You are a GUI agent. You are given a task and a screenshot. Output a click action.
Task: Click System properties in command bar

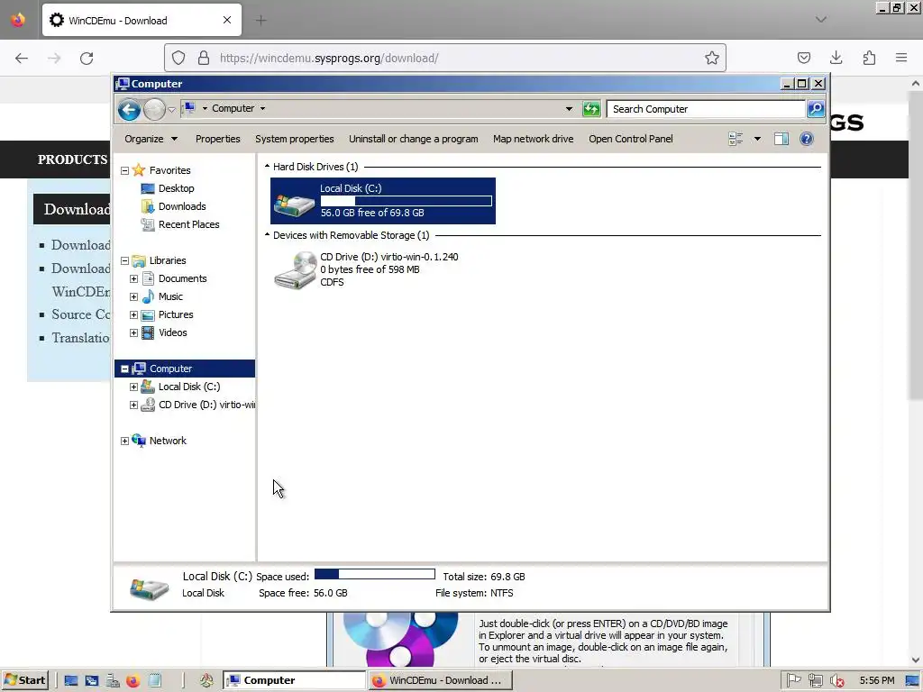[x=295, y=139]
